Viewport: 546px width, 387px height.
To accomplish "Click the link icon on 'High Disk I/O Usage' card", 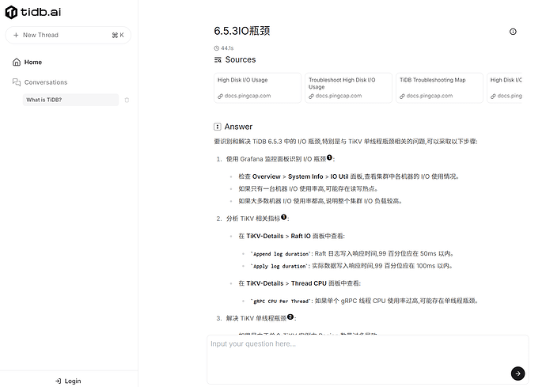I will [x=220, y=96].
